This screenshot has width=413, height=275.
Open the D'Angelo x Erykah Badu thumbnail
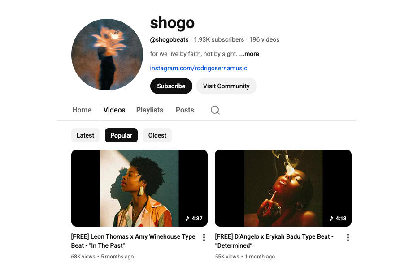point(283,188)
